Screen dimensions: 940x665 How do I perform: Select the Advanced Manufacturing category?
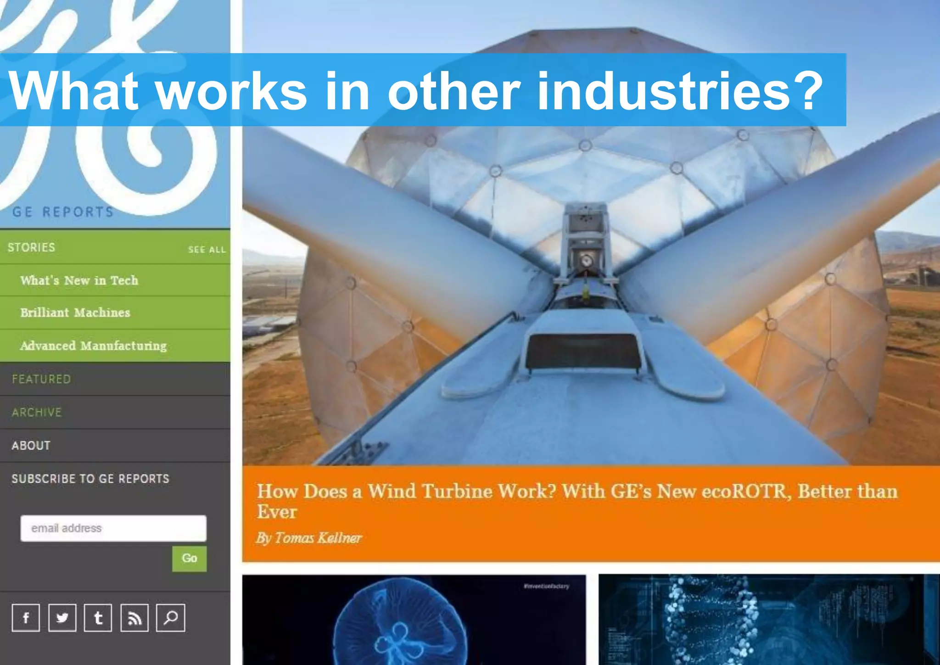(x=94, y=346)
